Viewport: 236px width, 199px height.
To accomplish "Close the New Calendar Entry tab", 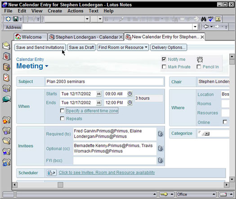I will (x=202, y=37).
